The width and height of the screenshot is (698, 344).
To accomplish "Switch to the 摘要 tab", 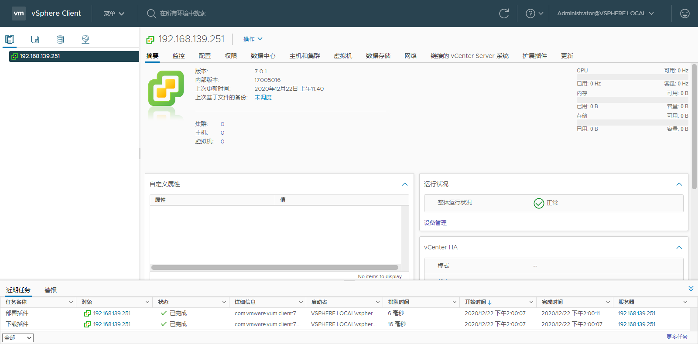I will [x=153, y=56].
